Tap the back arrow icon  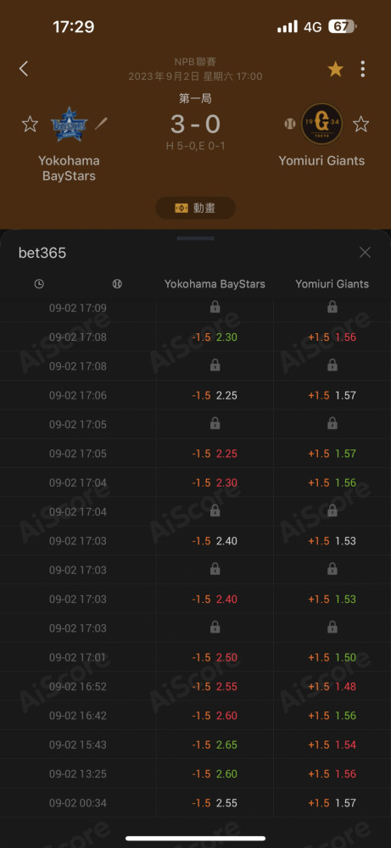coord(23,69)
